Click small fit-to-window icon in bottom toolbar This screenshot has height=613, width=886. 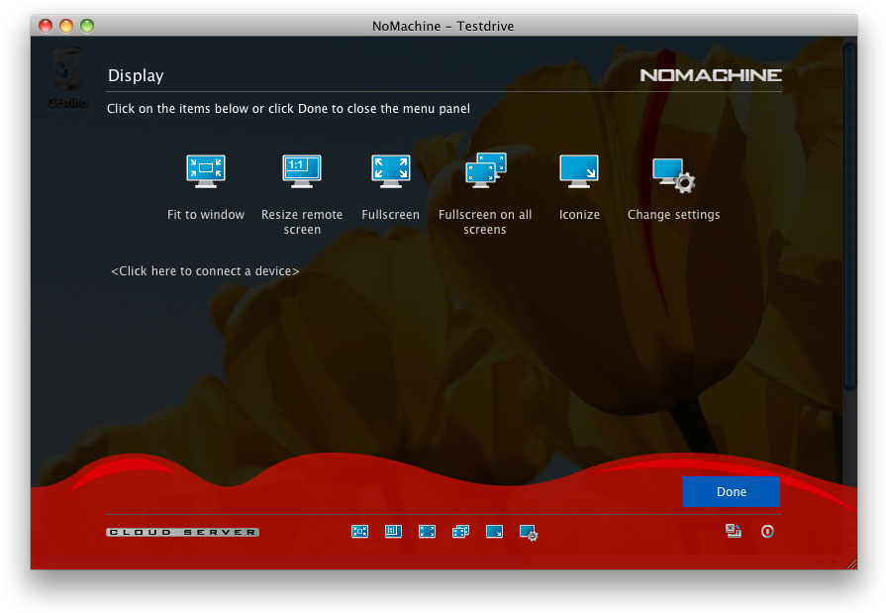click(x=360, y=532)
